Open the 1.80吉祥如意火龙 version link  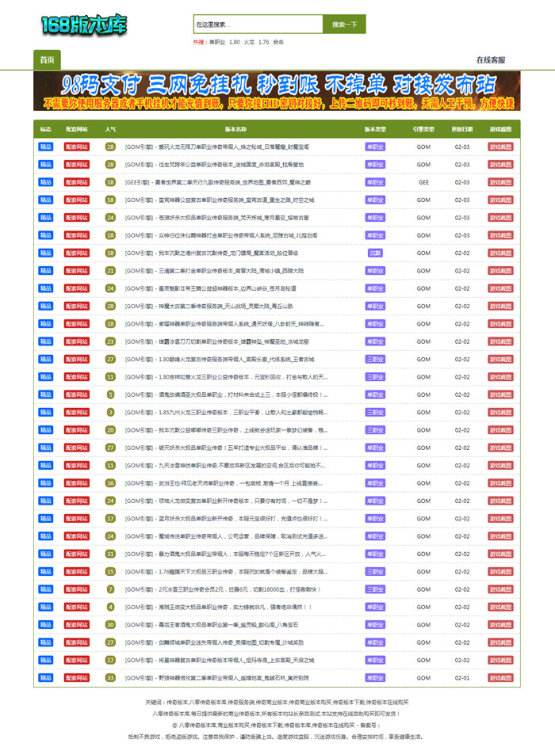227,377
